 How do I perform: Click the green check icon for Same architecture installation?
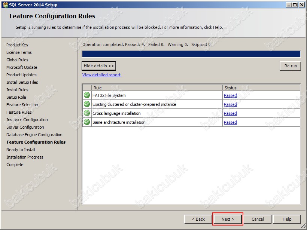(x=87, y=122)
